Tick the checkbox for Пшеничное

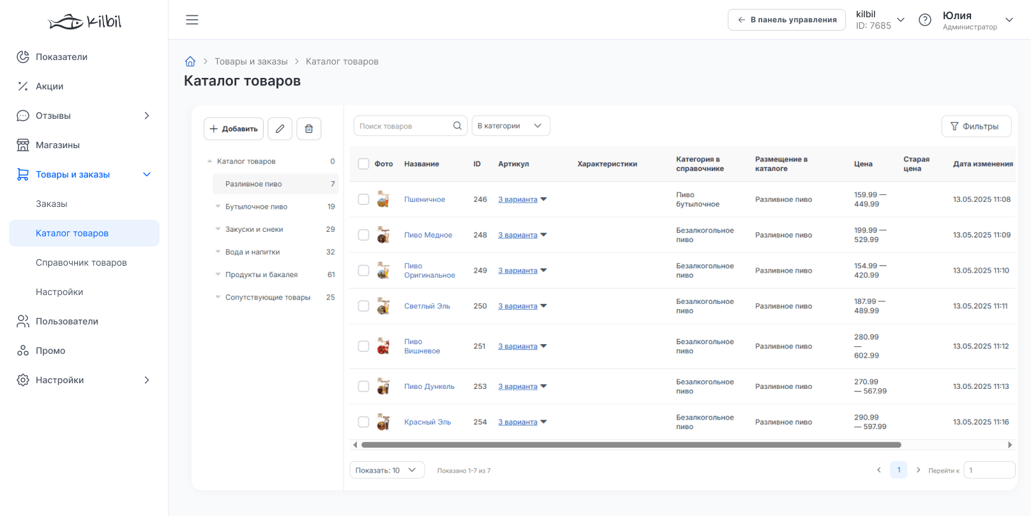(364, 199)
